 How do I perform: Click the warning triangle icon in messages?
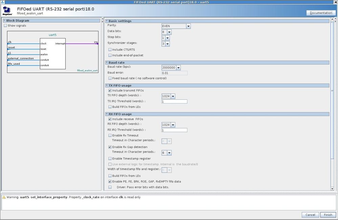(x=4, y=197)
